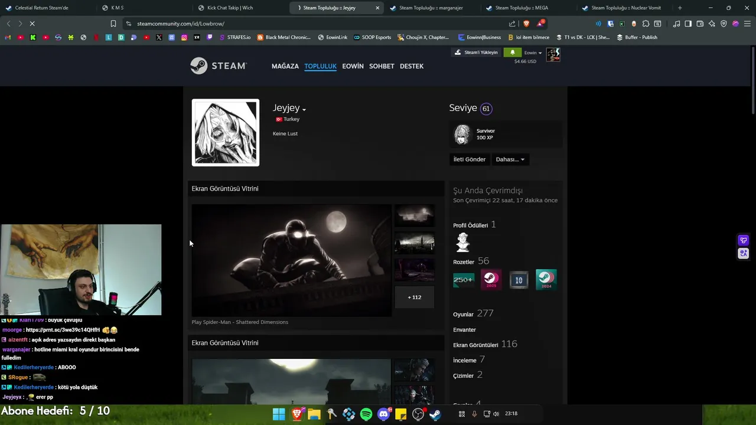The image size is (756, 425).
Task: Close the Steam Topluluğu Jeyjey tab
Action: 377,8
